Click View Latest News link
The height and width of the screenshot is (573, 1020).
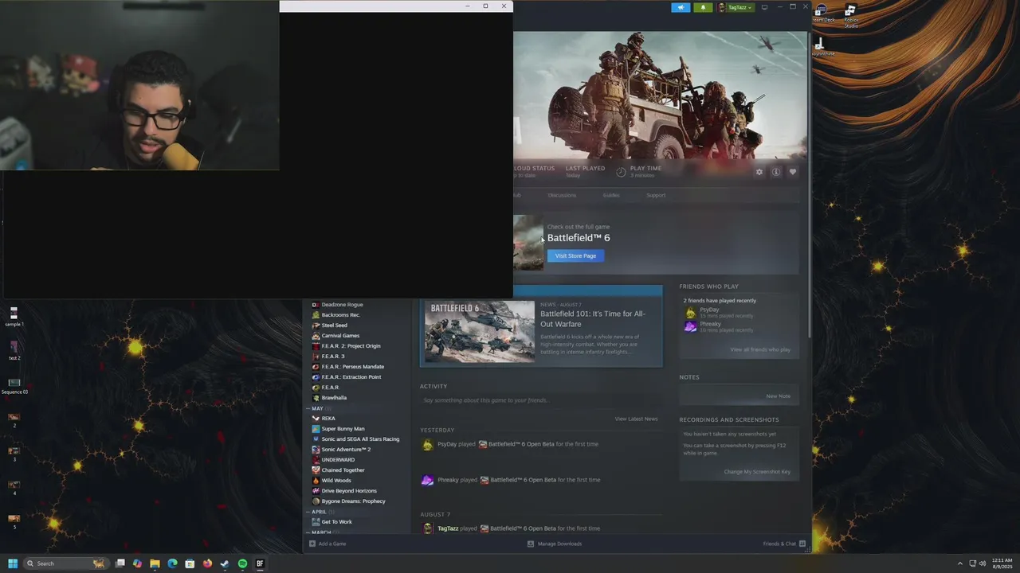coord(636,419)
